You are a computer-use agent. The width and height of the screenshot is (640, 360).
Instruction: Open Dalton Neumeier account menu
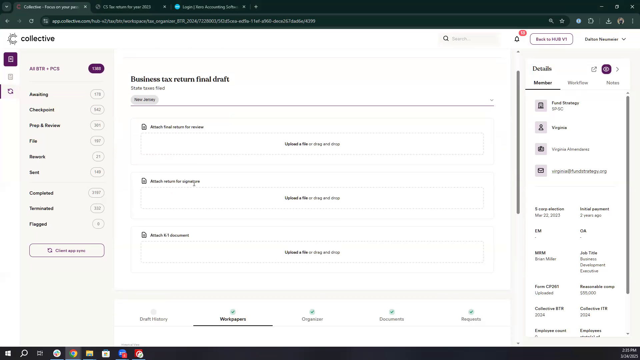tap(605, 39)
